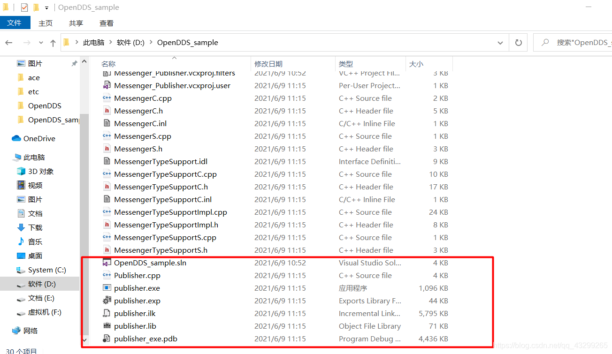Click the navigation pane scroll down arrow
The height and width of the screenshot is (354, 612).
pos(84,339)
